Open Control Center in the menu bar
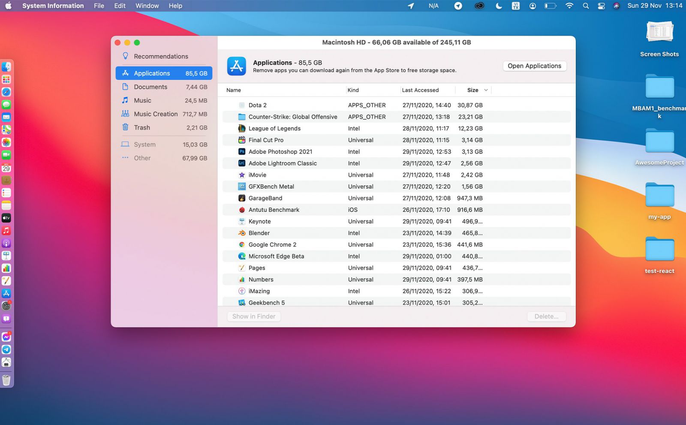686x425 pixels. pos(602,6)
